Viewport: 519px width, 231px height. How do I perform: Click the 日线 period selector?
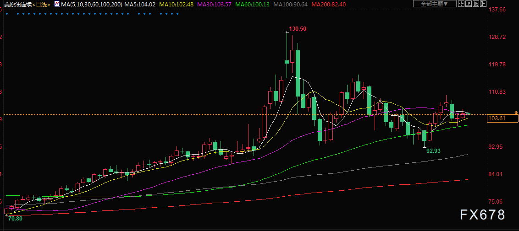coord(41,4)
